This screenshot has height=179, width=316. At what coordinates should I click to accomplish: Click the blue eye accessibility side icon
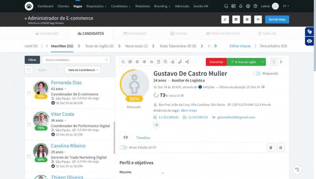click(x=309, y=41)
